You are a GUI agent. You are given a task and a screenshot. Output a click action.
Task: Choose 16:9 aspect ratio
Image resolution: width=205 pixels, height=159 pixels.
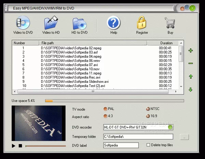click(x=148, y=116)
